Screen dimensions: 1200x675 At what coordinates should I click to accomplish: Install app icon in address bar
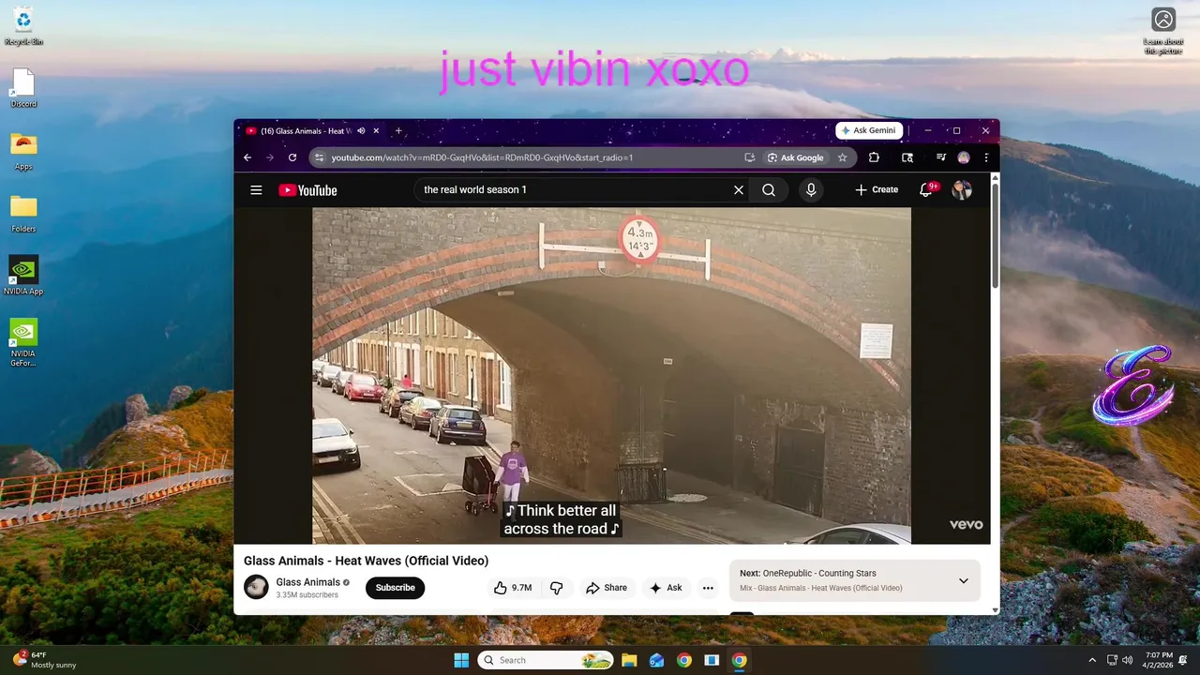tap(749, 157)
